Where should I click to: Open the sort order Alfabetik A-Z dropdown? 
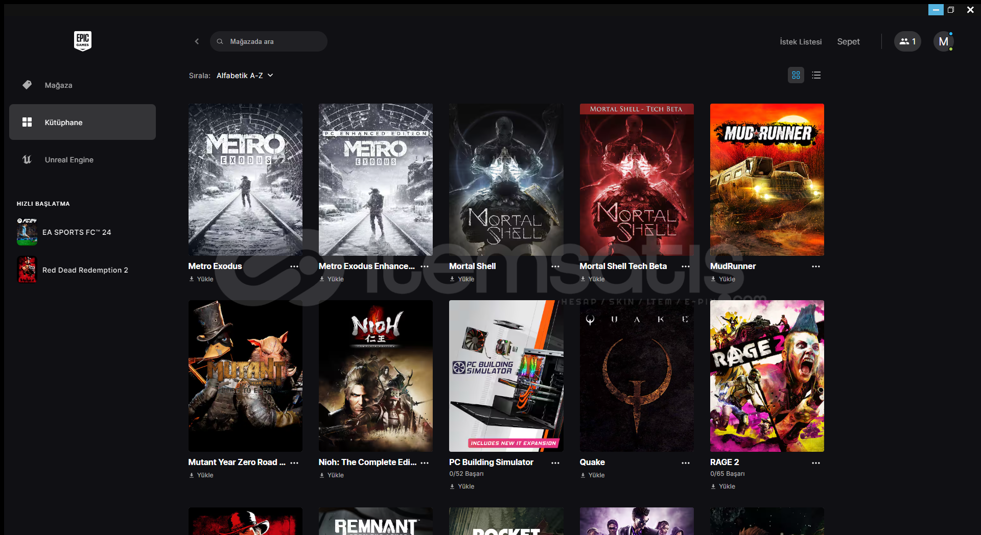click(x=245, y=76)
